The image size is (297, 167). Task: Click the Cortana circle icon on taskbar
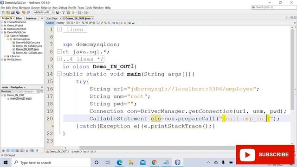97,162
